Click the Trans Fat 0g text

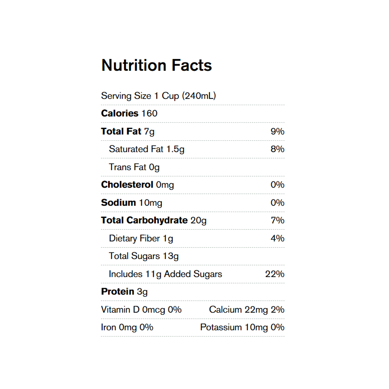tap(134, 167)
